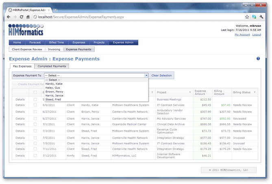Open Details for the Oceanside Medical Center row
This screenshot has height=184, width=272.
coord(20,124)
